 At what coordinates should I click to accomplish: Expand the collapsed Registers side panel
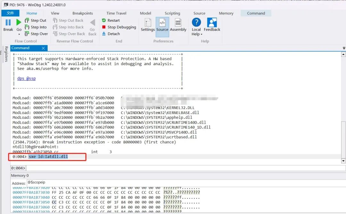click(6, 54)
